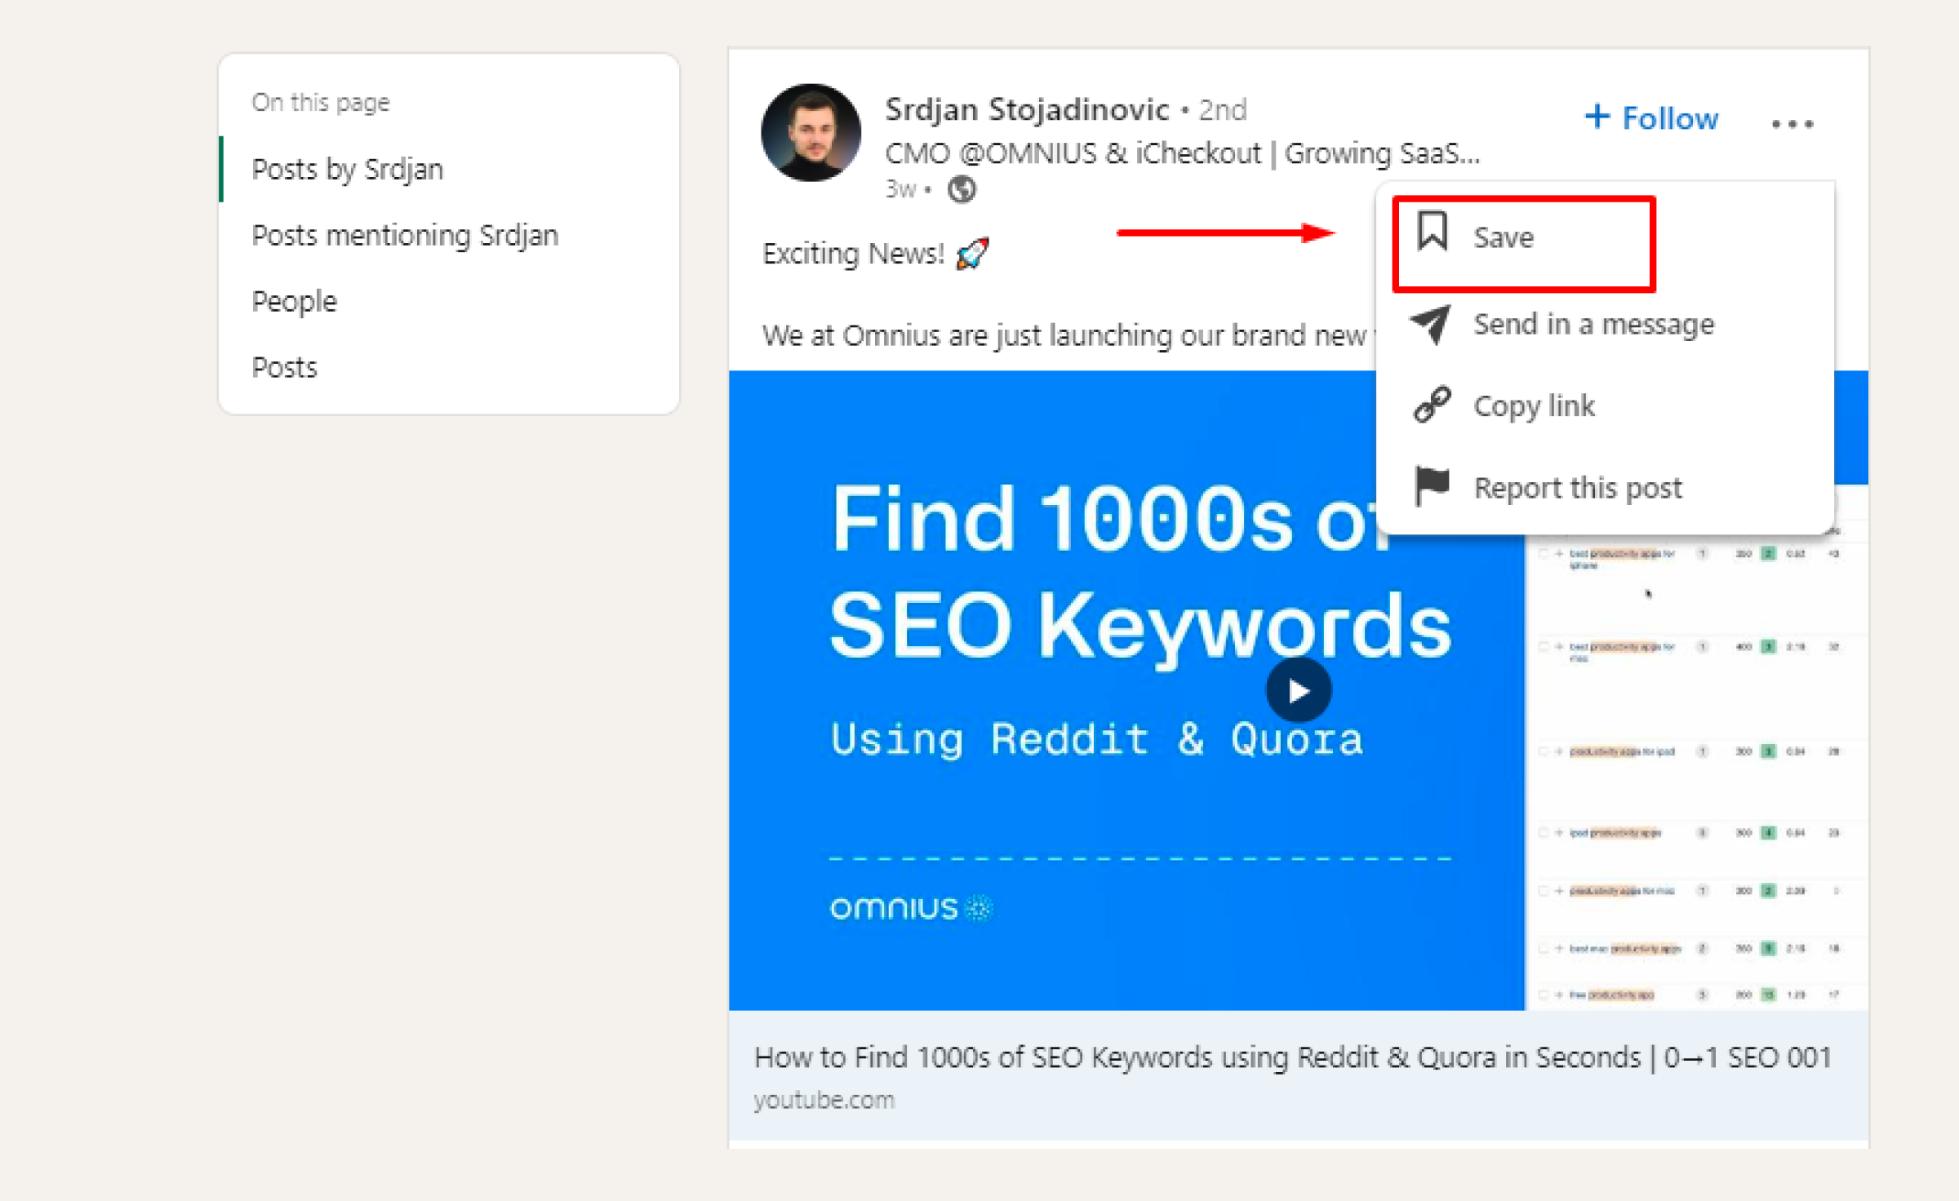Image resolution: width=1959 pixels, height=1201 pixels.
Task: Select Report this post from menu
Action: click(1577, 488)
